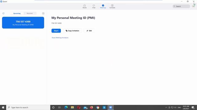The height and width of the screenshot is (110, 197).
Task: Launch Chrome from the taskbar
Action: tap(98, 107)
